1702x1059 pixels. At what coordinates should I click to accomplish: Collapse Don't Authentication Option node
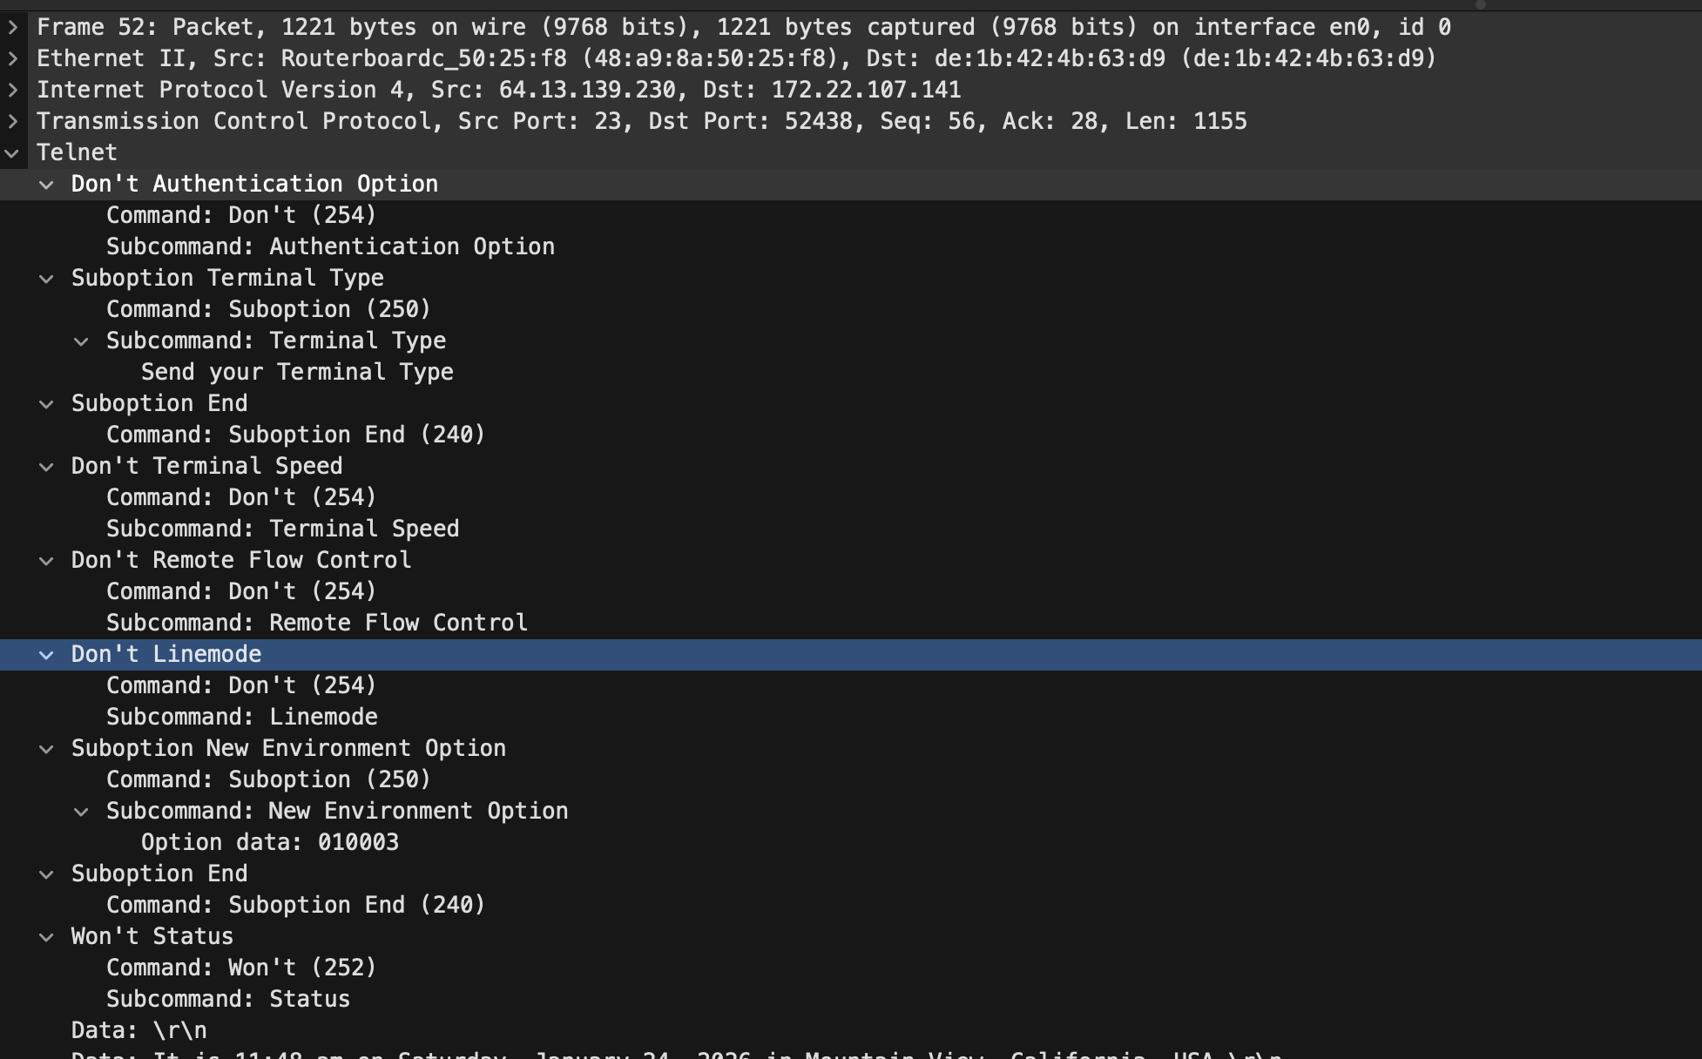47,184
